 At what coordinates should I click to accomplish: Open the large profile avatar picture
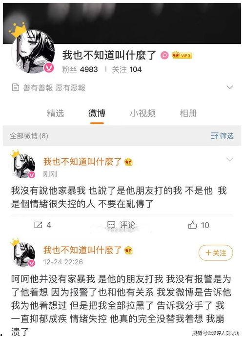(33, 51)
